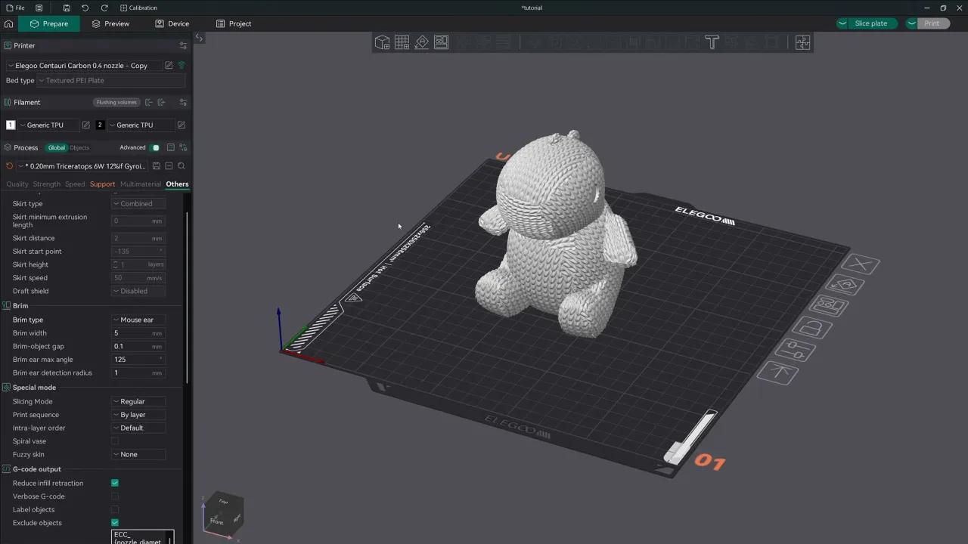968x544 pixels.
Task: Click the Slice plate button
Action: (x=870, y=23)
